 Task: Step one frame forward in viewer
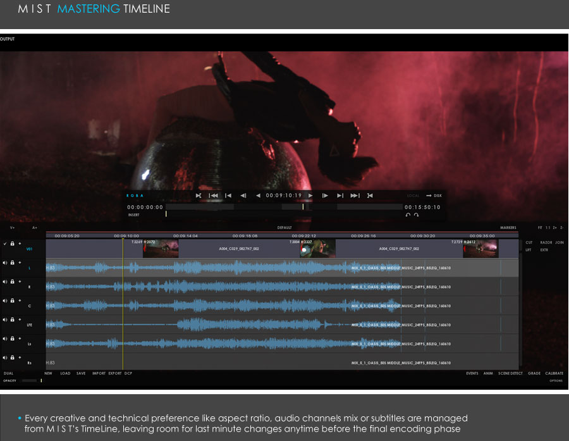325,196
